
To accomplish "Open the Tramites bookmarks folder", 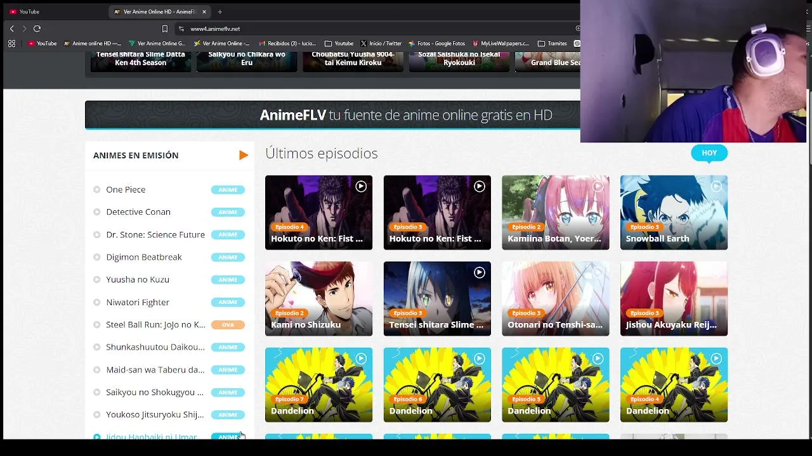I will (553, 44).
